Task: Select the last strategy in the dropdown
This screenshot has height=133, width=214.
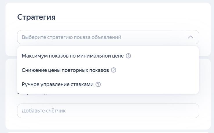Action: coord(57,84)
